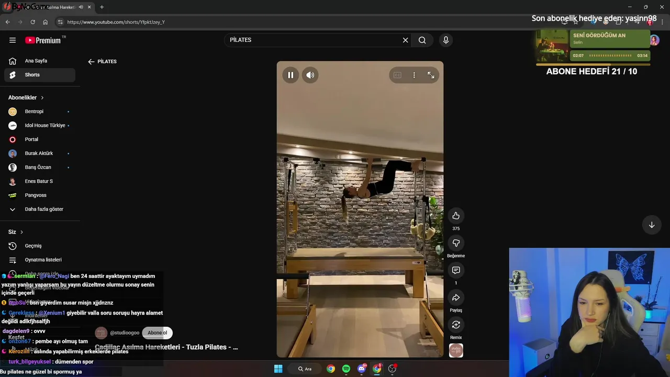The height and width of the screenshot is (377, 670).
Task: Open Burak Aktürk channel
Action: [40, 153]
